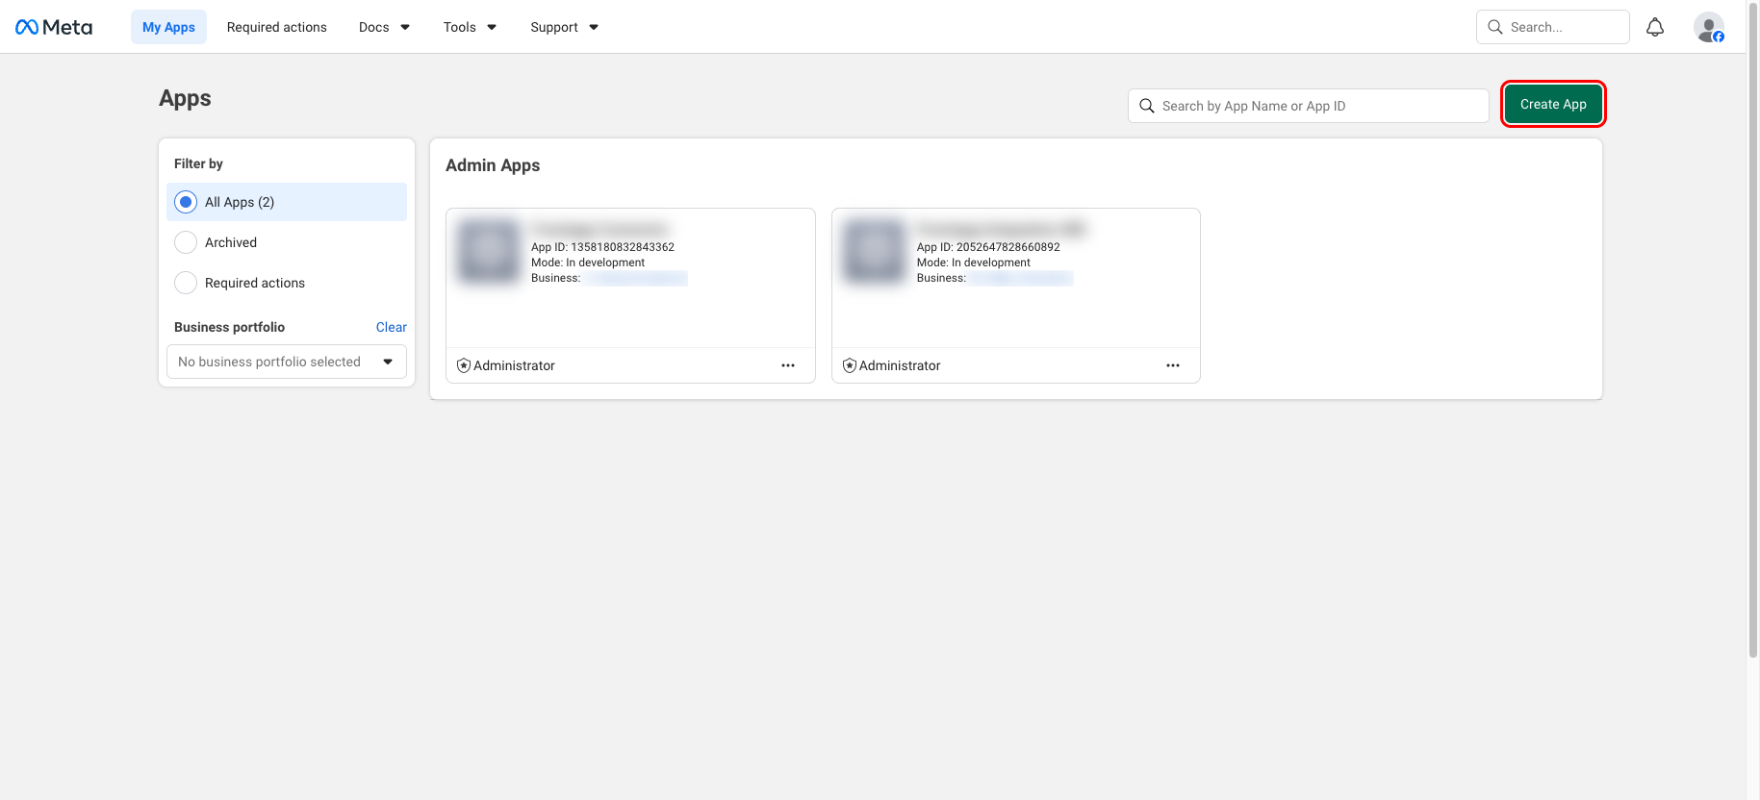Image resolution: width=1760 pixels, height=800 pixels.
Task: Open the three-dot menu for app 2052647828660892
Action: pyautogui.click(x=1173, y=365)
